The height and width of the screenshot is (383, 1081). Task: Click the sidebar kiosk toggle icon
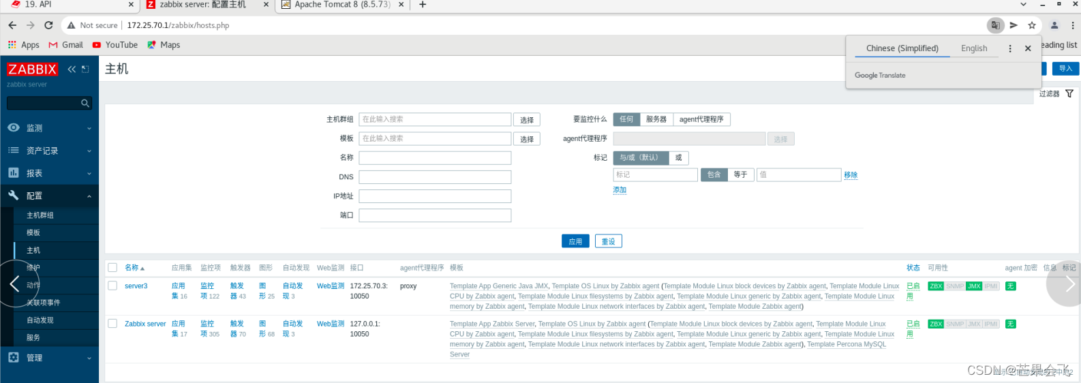85,70
